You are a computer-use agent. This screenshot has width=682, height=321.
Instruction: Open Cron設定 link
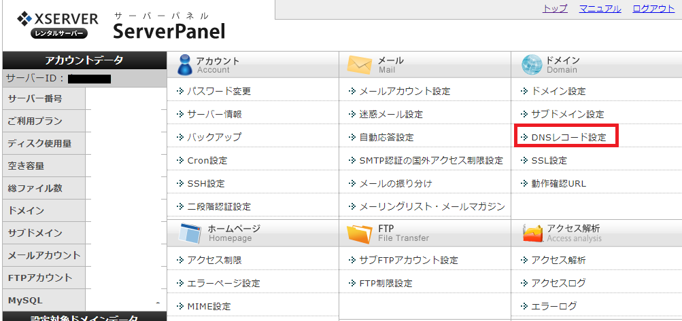[207, 161]
